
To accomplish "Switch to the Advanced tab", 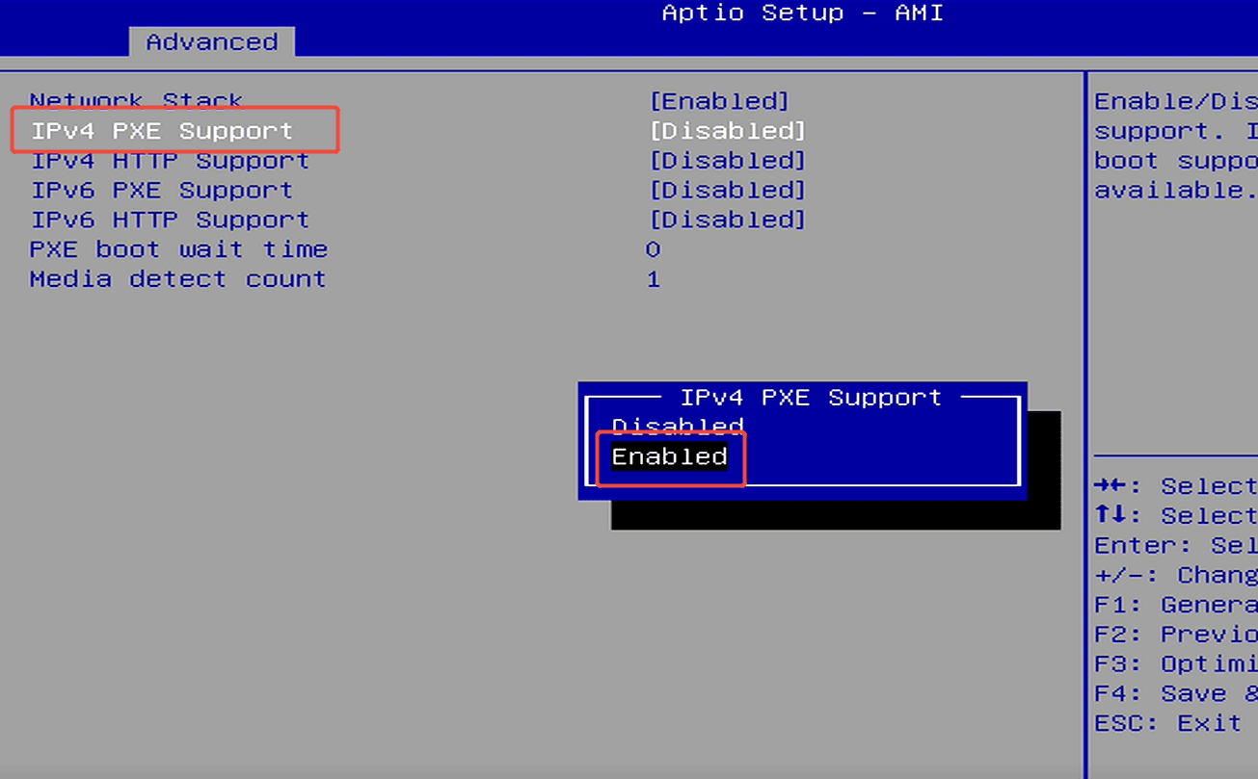I will pyautogui.click(x=211, y=41).
